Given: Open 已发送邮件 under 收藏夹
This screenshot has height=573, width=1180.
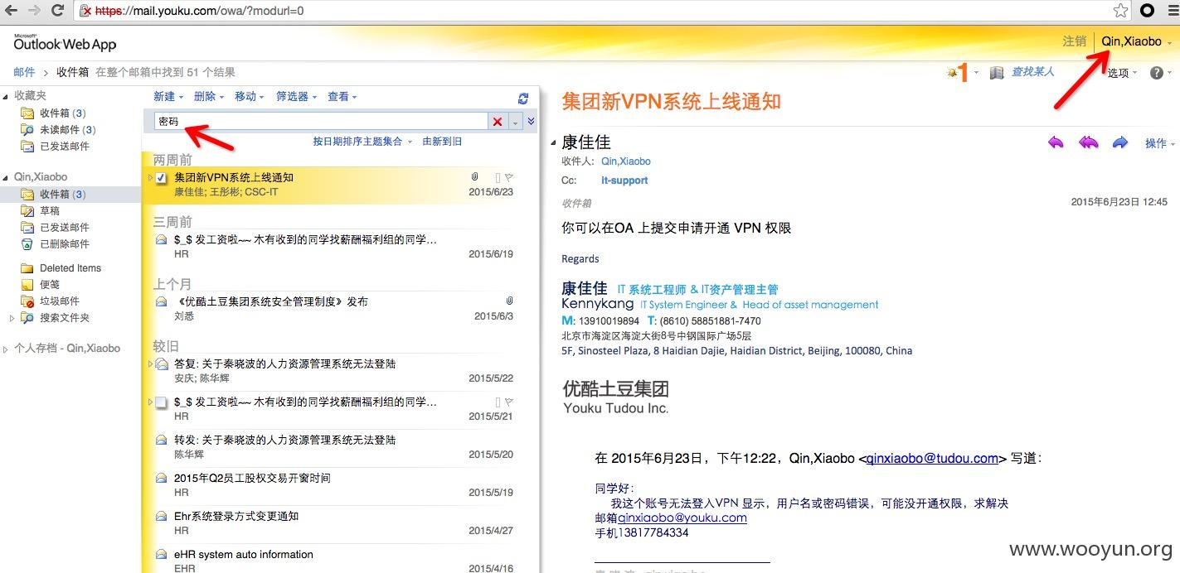Looking at the screenshot, I should (x=64, y=146).
